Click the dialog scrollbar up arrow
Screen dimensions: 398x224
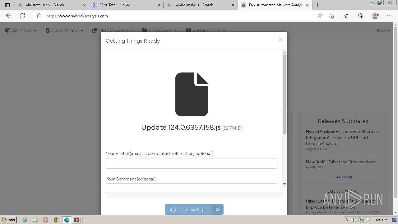pyautogui.click(x=284, y=52)
